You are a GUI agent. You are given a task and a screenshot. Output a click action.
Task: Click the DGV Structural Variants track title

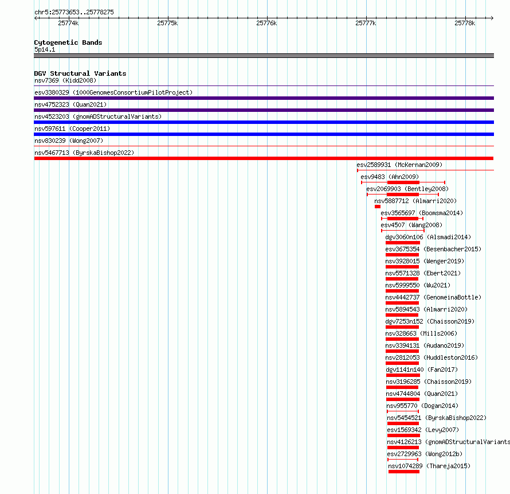click(80, 73)
